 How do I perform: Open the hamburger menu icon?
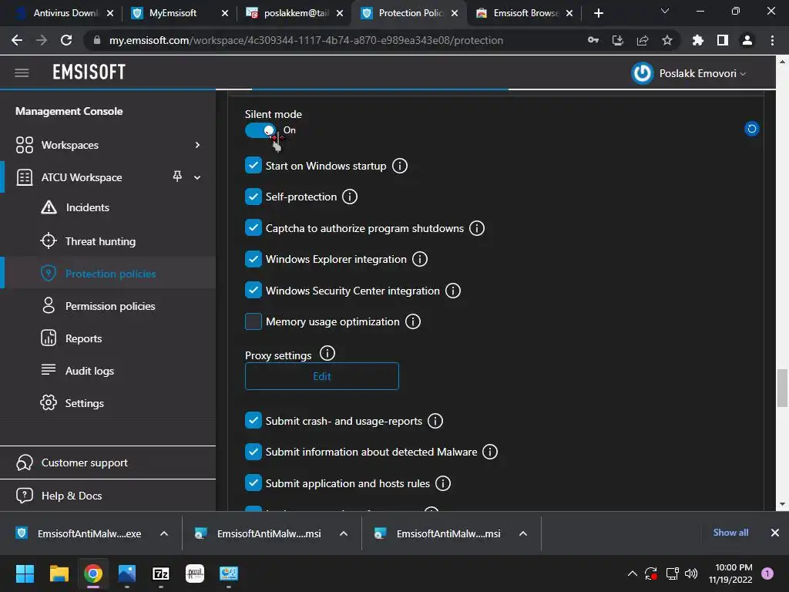click(22, 73)
